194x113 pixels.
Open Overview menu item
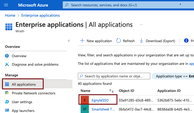(19, 56)
